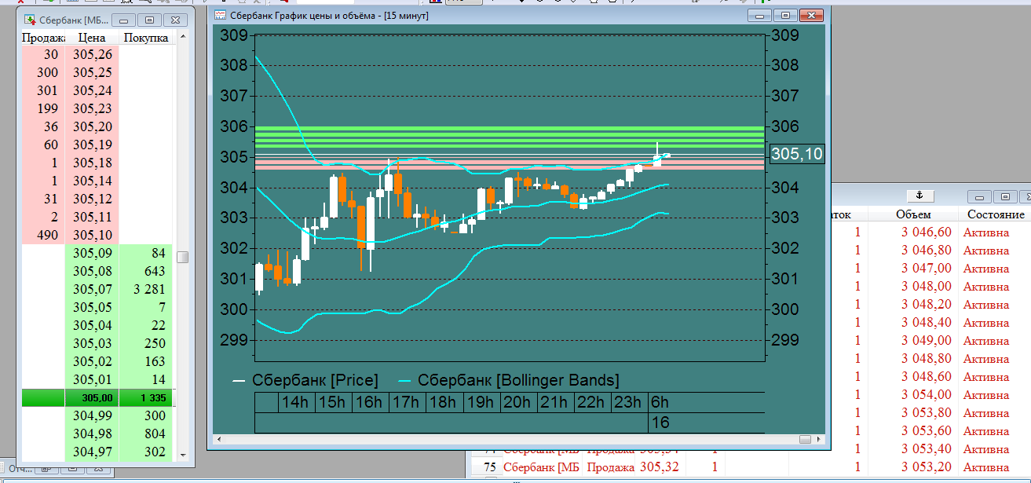
Task: Click the Покупка column header
Action: pyautogui.click(x=146, y=38)
